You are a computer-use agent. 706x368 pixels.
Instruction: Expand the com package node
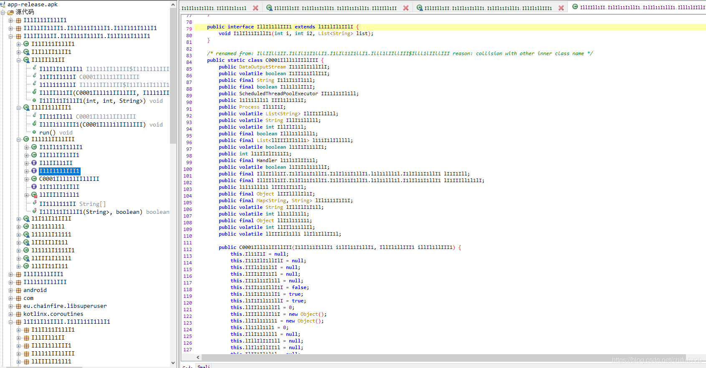[x=11, y=298]
